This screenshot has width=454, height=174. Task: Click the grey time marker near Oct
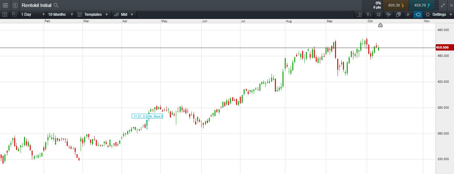(x=380, y=25)
